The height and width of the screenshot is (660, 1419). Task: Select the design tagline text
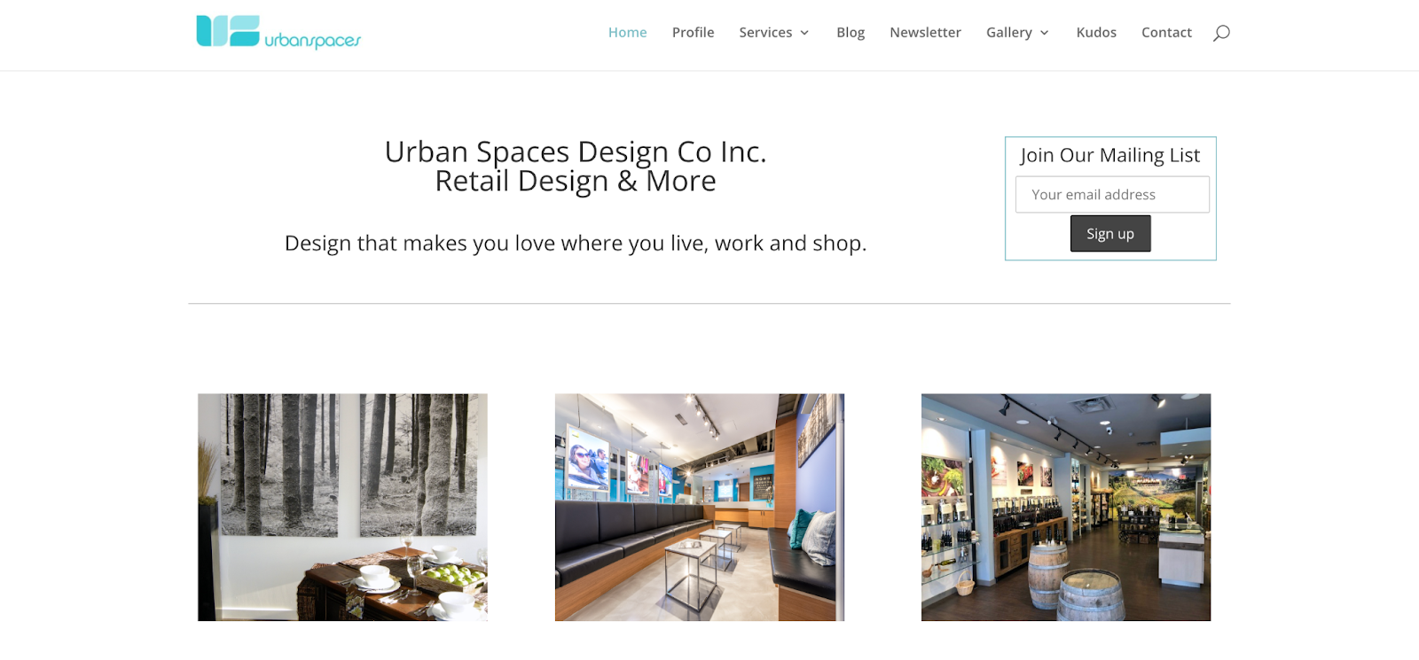(576, 244)
